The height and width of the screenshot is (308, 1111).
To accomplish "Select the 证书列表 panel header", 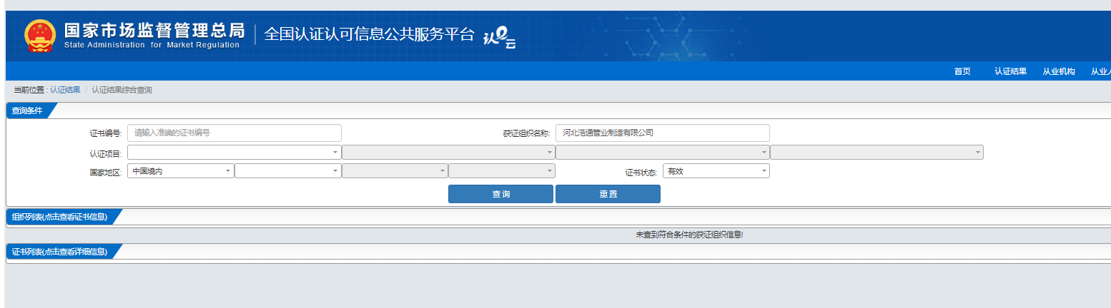I will [x=60, y=252].
